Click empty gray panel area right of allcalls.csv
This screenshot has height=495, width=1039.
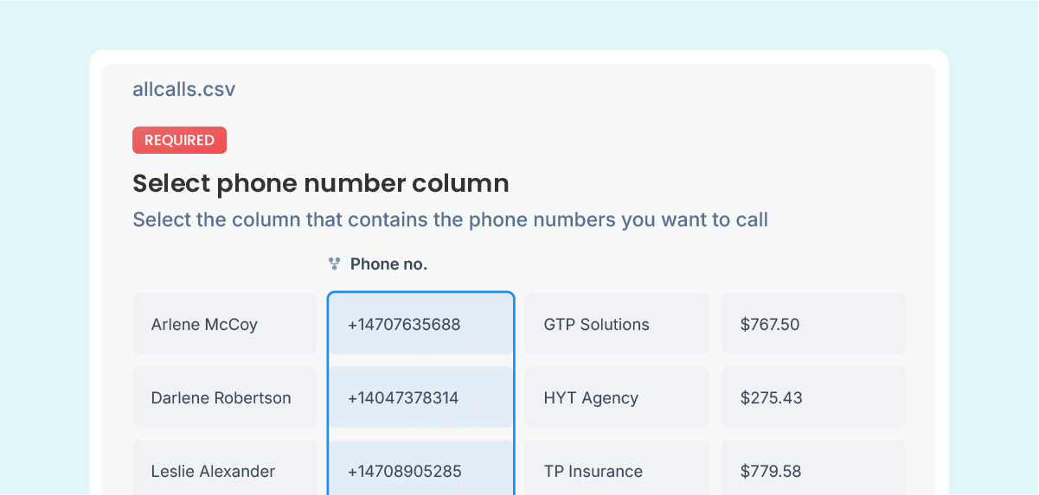606,95
